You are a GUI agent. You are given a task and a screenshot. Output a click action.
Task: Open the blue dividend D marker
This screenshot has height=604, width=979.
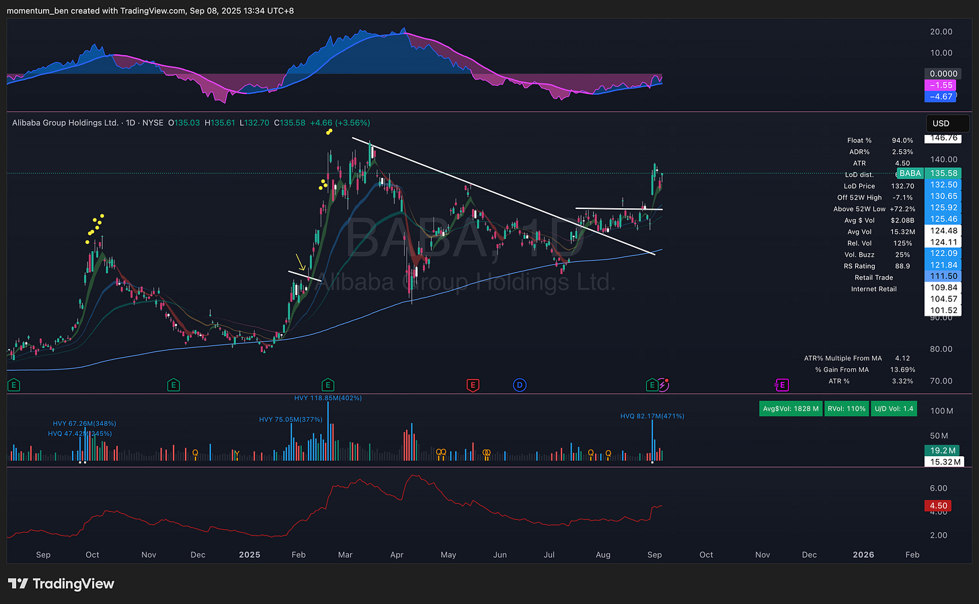click(x=519, y=385)
